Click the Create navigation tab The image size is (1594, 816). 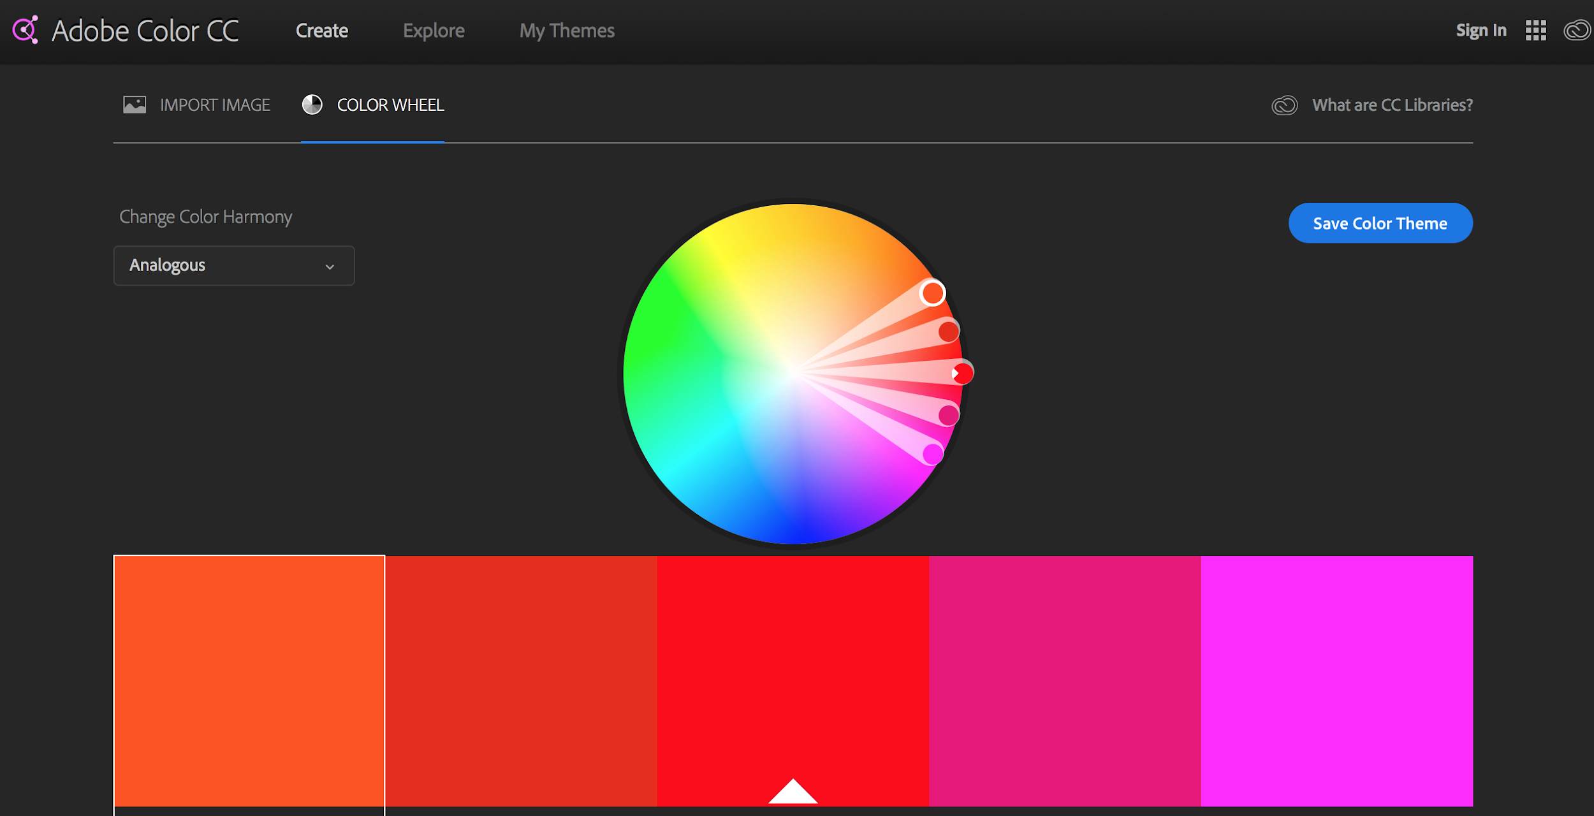click(321, 31)
